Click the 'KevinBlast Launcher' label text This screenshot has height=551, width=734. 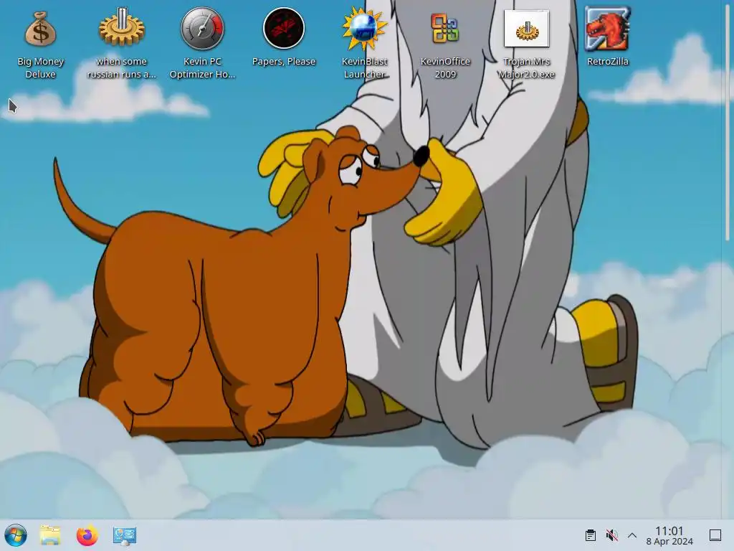[364, 68]
